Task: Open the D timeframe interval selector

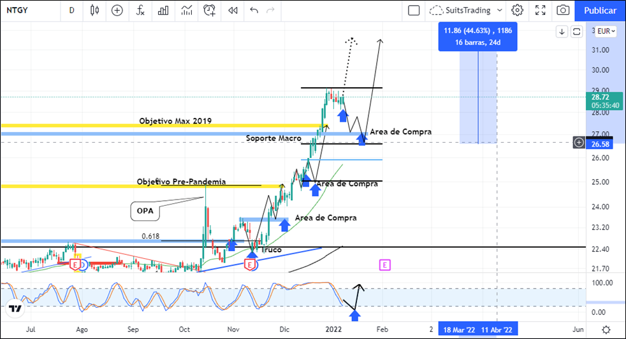Action: tap(71, 10)
